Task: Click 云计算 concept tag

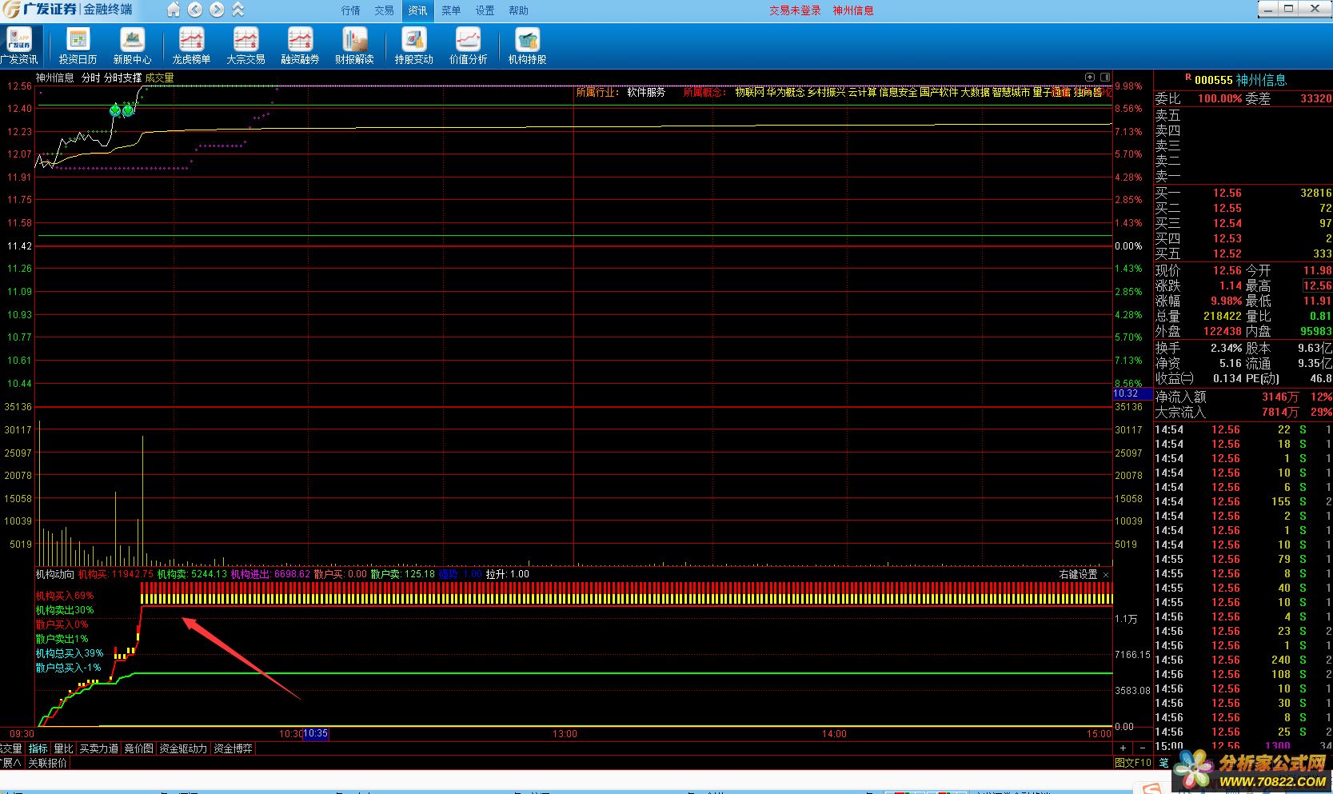Action: point(862,92)
